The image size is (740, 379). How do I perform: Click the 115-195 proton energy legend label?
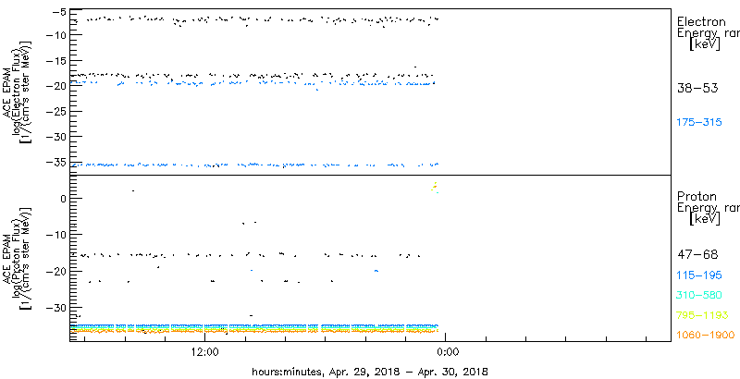coord(699,275)
